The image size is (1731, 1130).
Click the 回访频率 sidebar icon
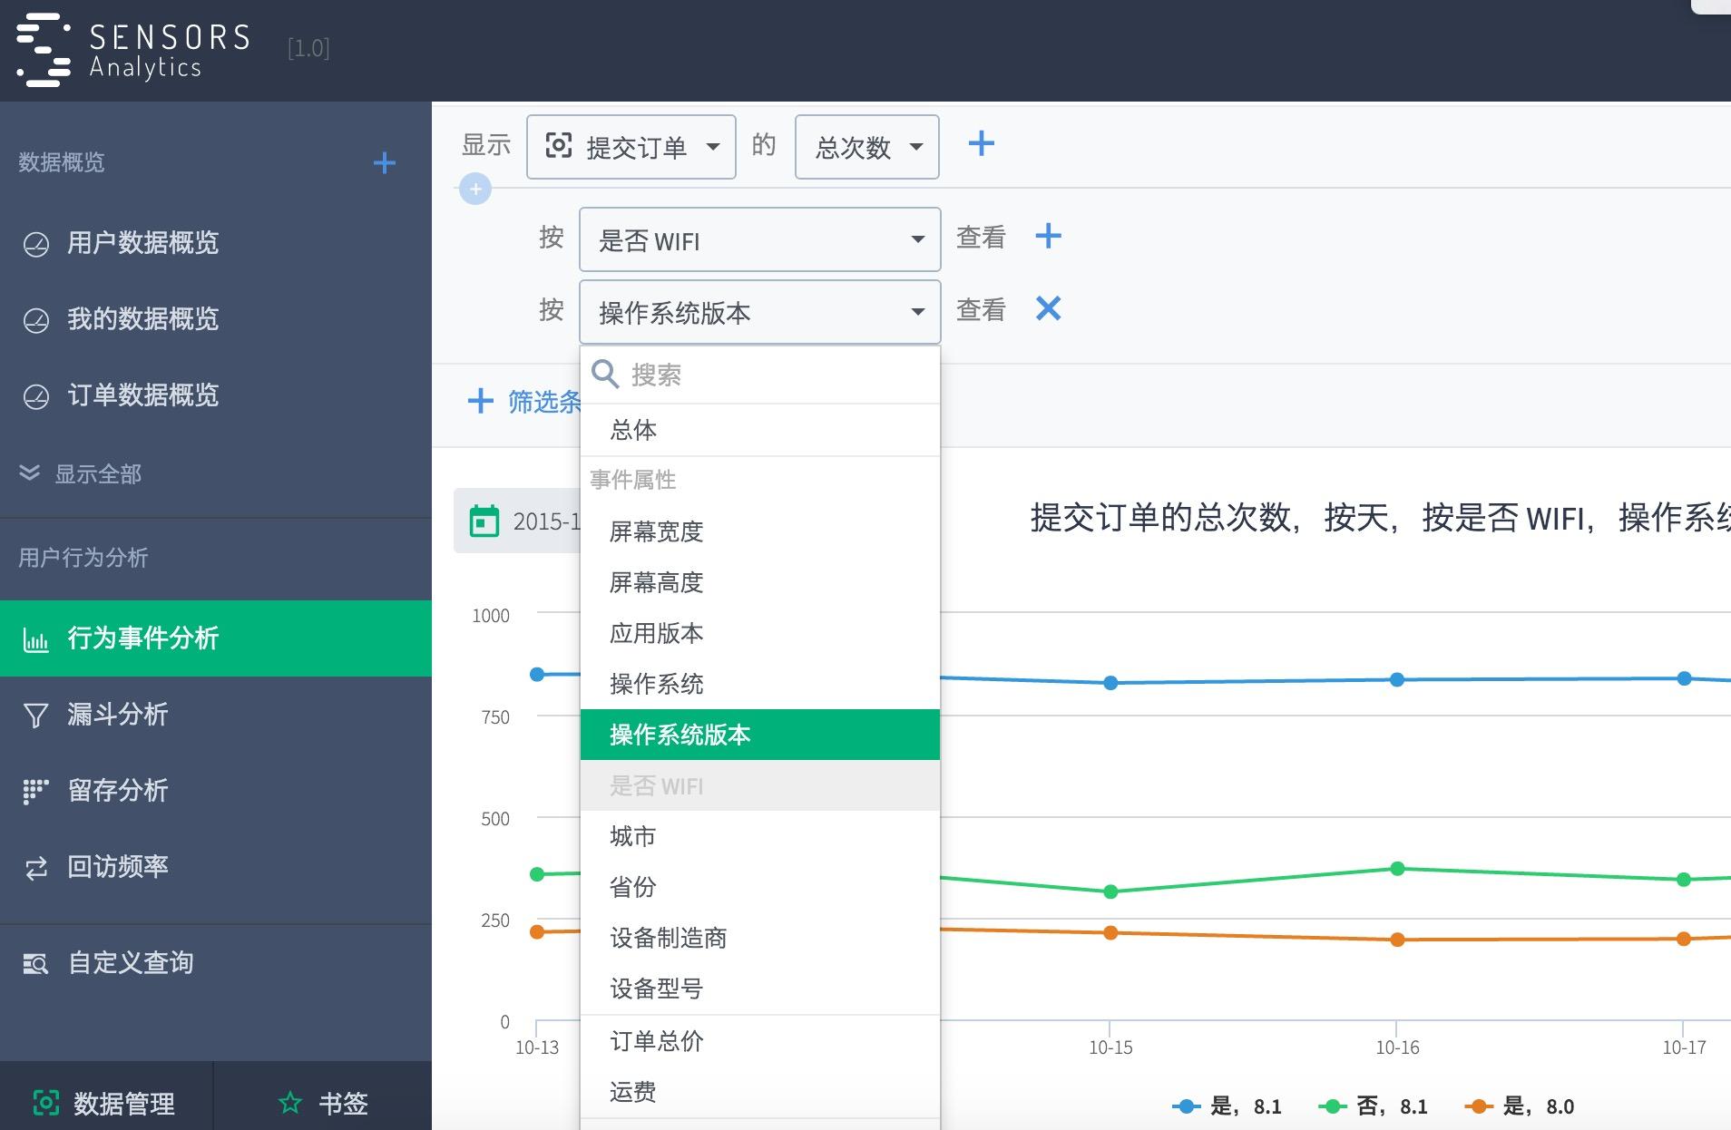(34, 867)
